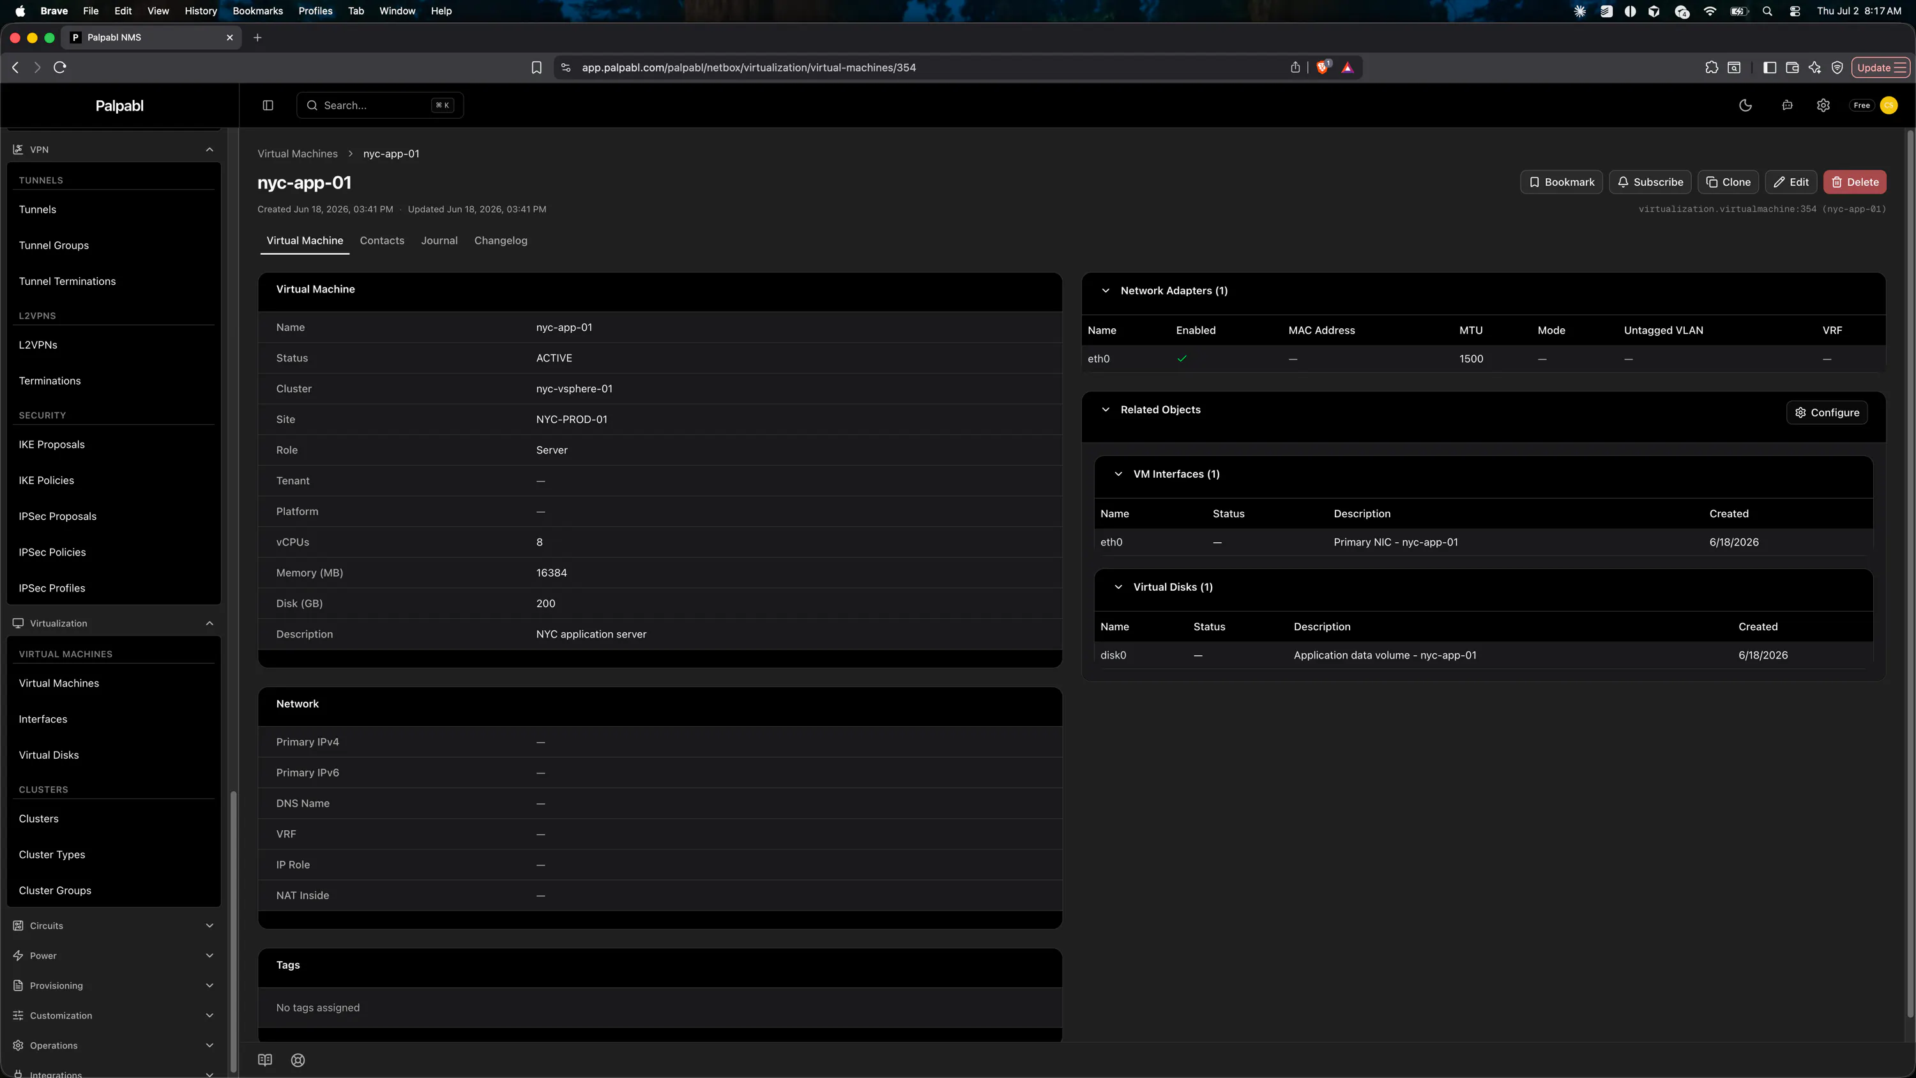Click the Power lightning icon
Image resolution: width=1916 pixels, height=1078 pixels.
[18, 955]
